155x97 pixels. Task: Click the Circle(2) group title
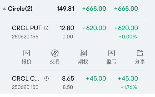coord(20,9)
